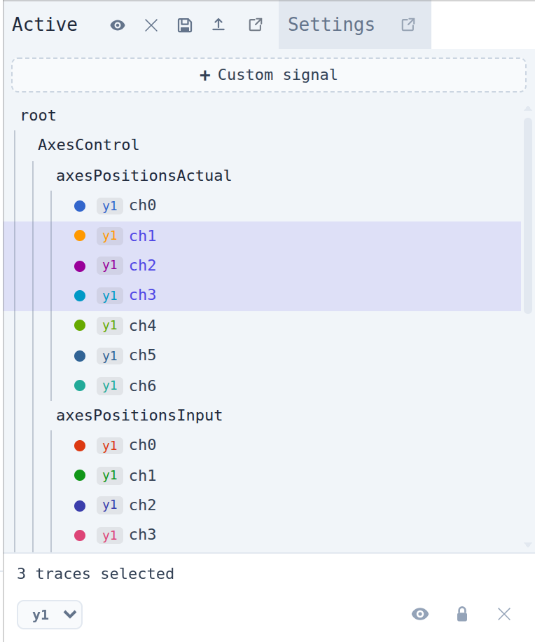Viewport: 535px width, 642px height.
Task: Select the Active tab
Action: point(45,25)
